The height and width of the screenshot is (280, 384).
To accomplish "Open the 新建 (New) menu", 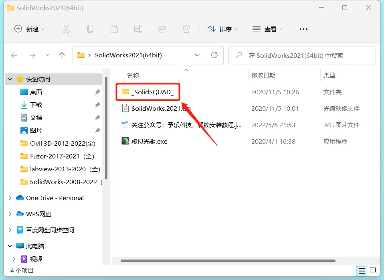I will [29, 29].
